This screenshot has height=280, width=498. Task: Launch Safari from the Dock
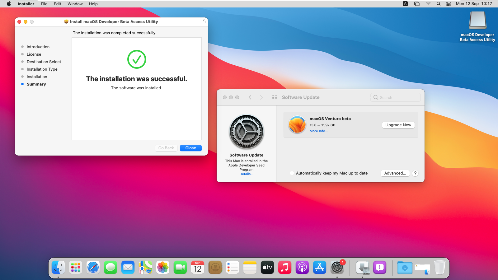[93, 267]
